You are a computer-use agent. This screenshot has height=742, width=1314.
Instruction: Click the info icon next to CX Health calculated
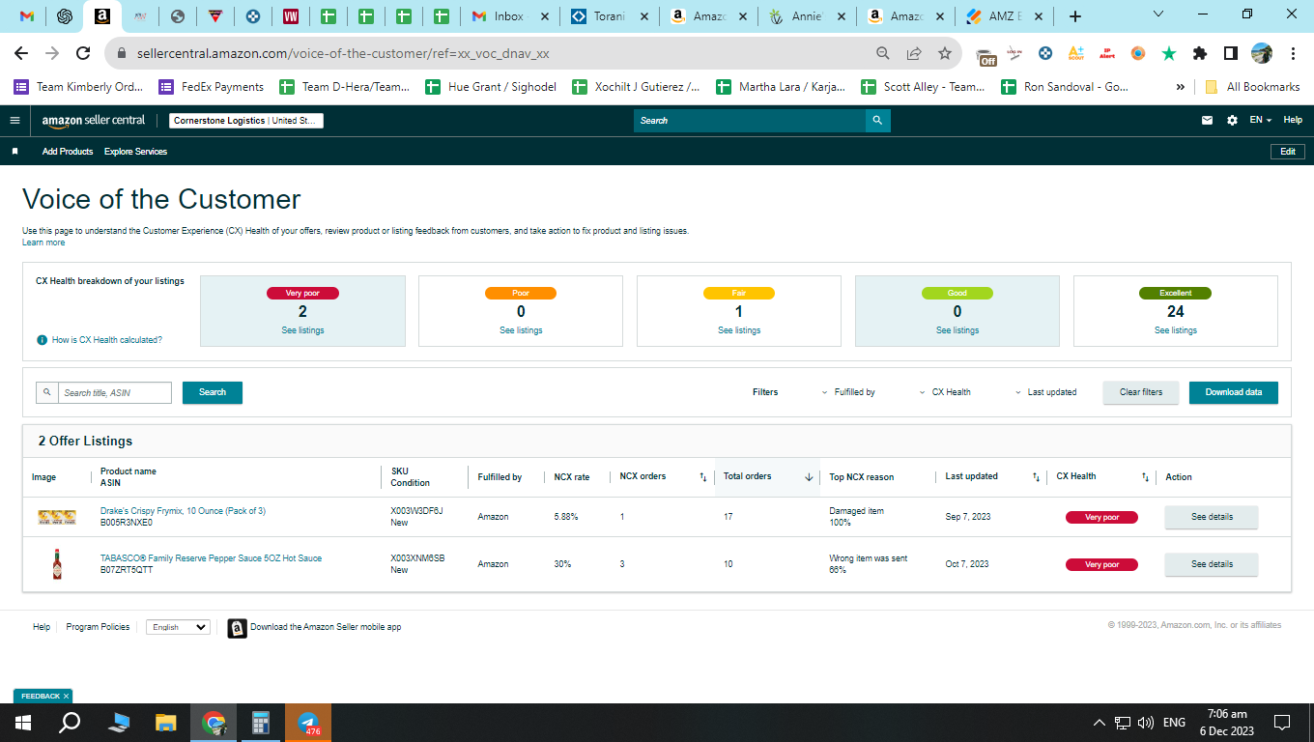click(x=42, y=340)
